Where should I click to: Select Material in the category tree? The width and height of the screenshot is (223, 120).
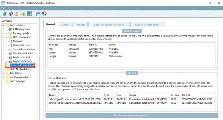point(17,41)
